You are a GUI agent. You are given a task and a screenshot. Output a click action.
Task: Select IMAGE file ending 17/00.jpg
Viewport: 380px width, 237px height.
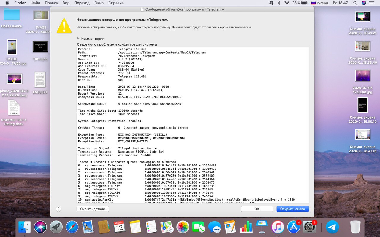pyautogui.click(x=12, y=52)
